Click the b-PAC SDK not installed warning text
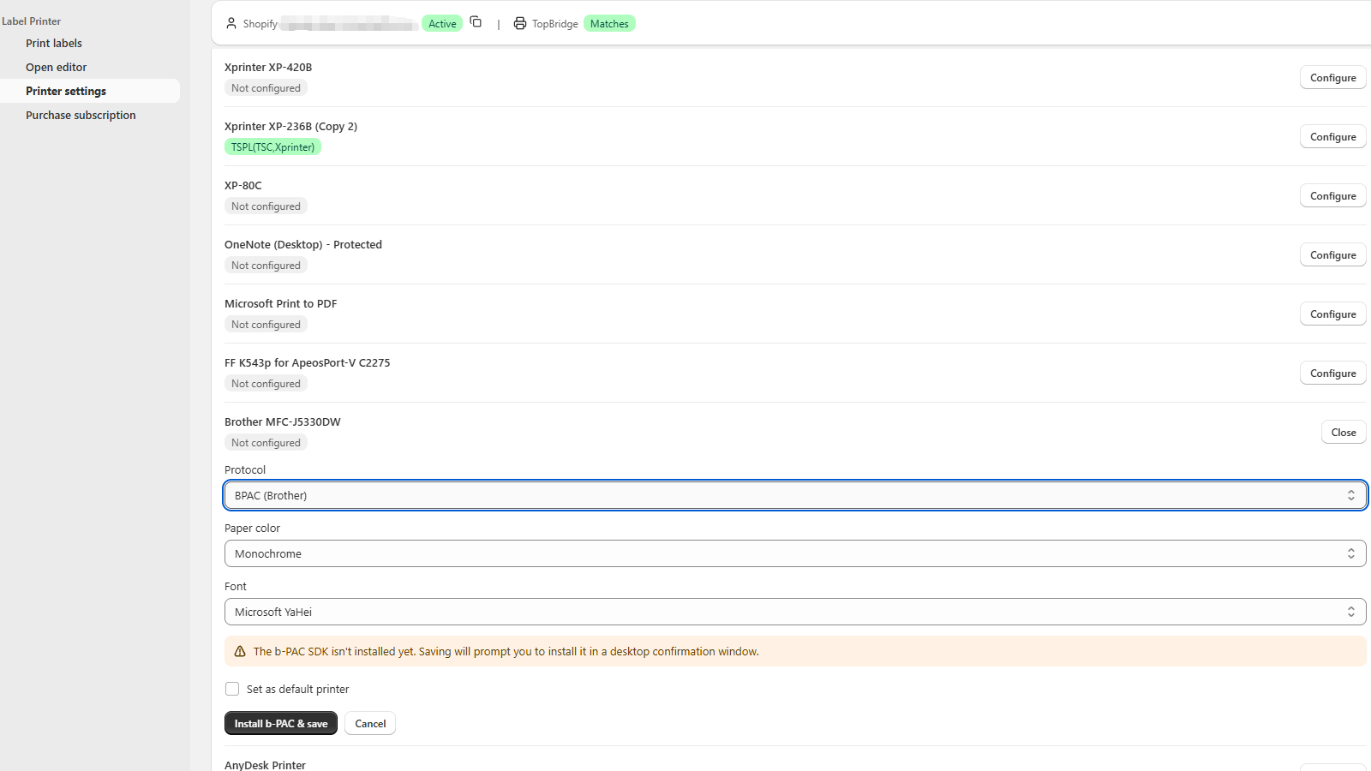The height and width of the screenshot is (771, 1371). pyautogui.click(x=506, y=652)
